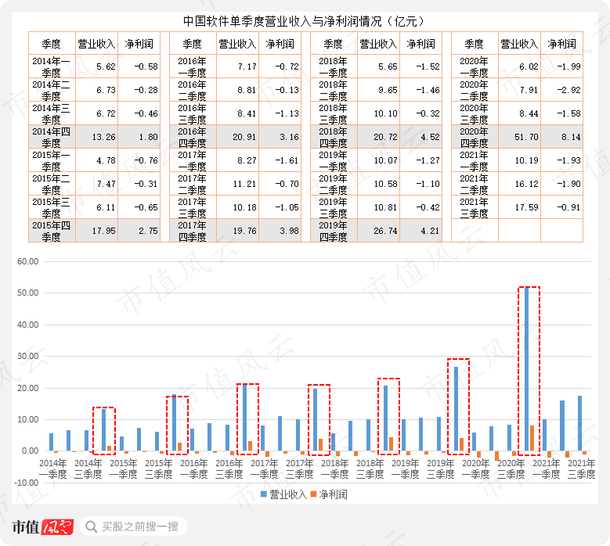Select the 2017年四季度 row label
This screenshot has width=610, height=546.
193,231
